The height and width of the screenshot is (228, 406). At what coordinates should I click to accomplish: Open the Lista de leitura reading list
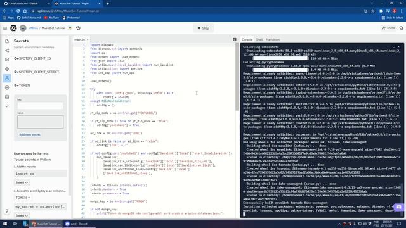(392, 18)
